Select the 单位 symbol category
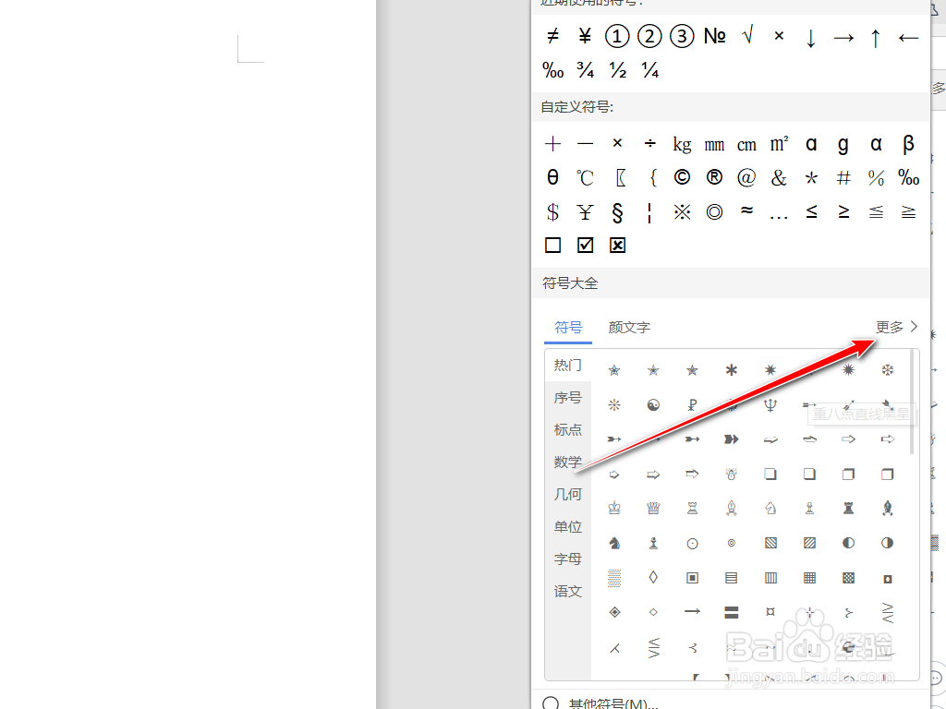This screenshot has width=946, height=709. [568, 527]
